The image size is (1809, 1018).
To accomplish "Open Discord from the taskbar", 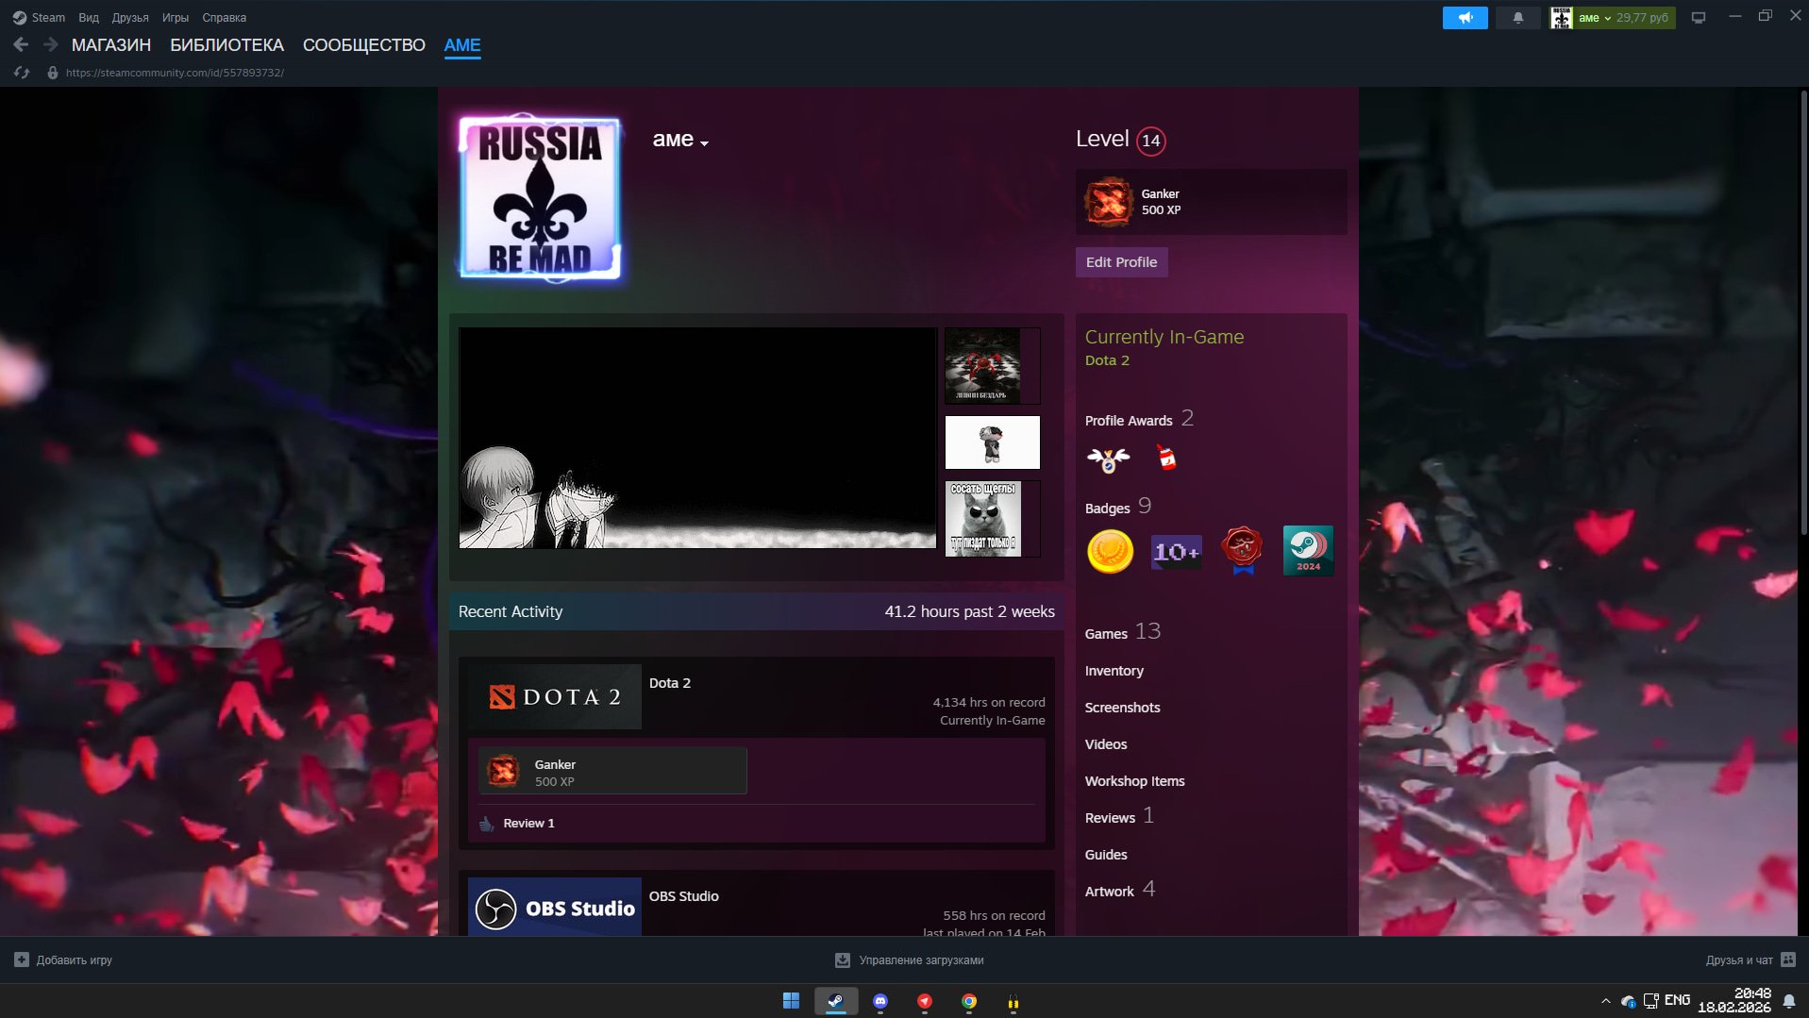I will click(880, 1001).
